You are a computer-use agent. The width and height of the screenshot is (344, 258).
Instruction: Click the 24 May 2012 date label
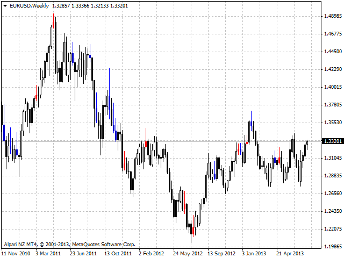point(188,253)
